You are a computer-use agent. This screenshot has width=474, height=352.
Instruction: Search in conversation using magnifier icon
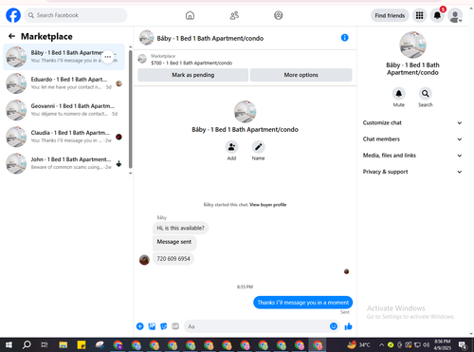pos(426,94)
